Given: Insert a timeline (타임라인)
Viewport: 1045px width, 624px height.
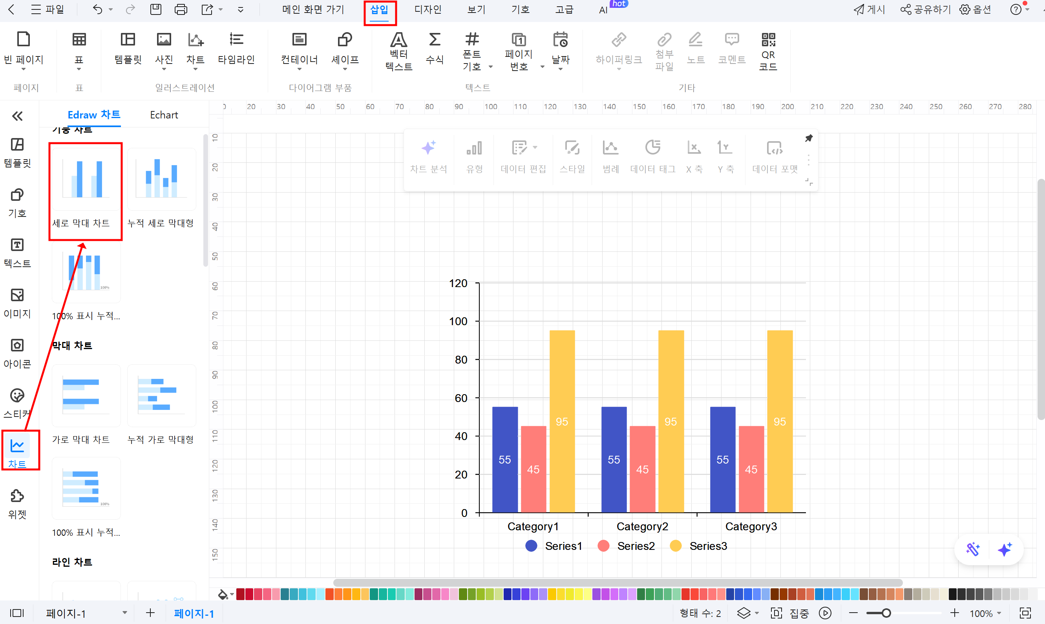Looking at the screenshot, I should [x=236, y=49].
